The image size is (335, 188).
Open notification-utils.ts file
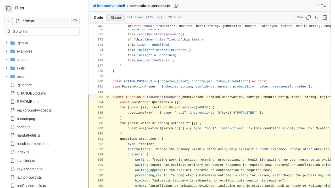pos(31,186)
